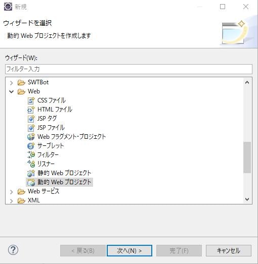Screen dimensions: 258x264
Task: Click the scrollbar up arrow
Action: tap(247, 82)
